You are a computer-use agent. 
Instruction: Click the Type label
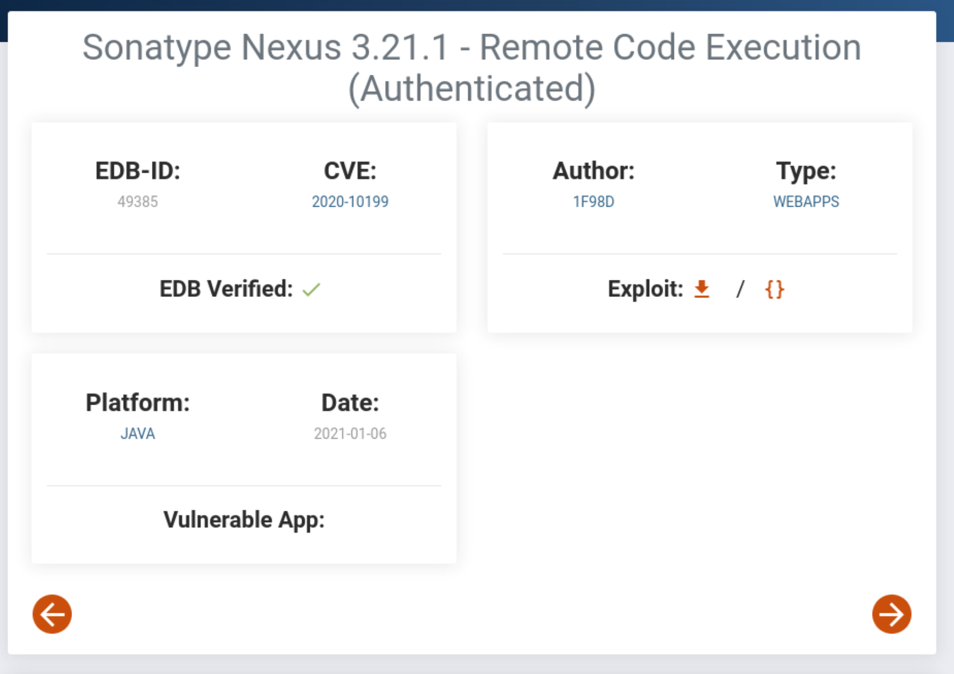click(x=806, y=172)
